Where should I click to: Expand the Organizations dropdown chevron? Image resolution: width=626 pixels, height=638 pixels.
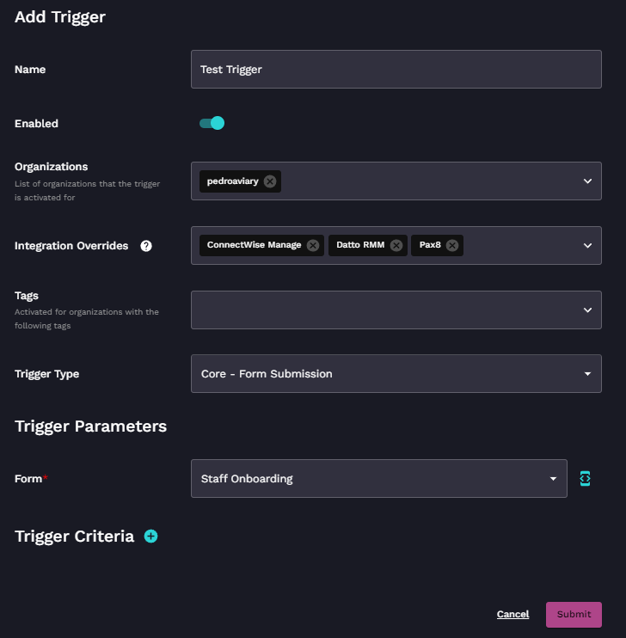click(x=587, y=181)
